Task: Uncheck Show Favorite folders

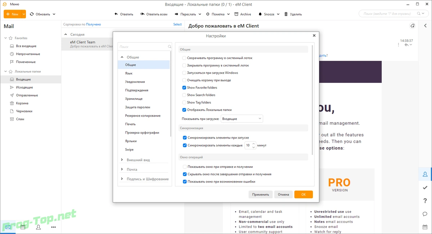Action: 184,87
